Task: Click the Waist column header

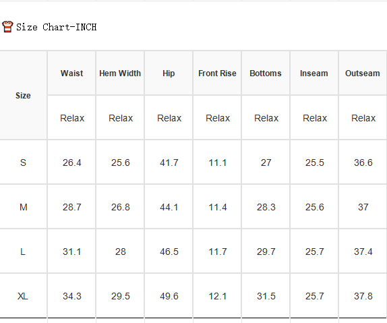Action: [x=71, y=73]
